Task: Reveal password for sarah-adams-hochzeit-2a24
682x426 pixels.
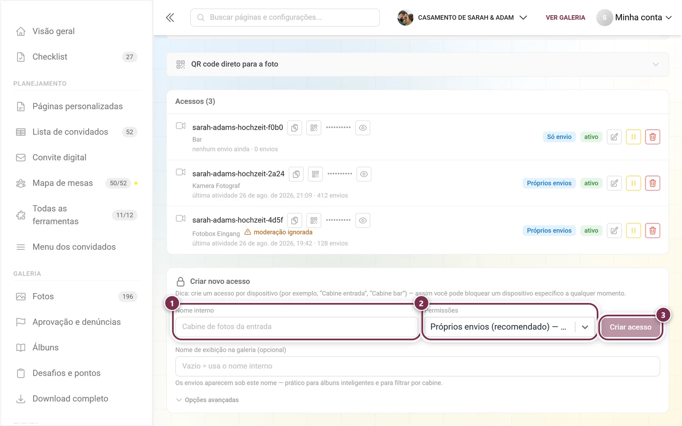Action: point(364,174)
